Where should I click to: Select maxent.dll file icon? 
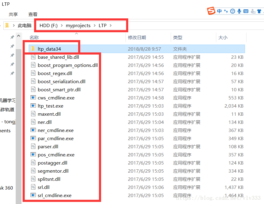click(x=33, y=114)
